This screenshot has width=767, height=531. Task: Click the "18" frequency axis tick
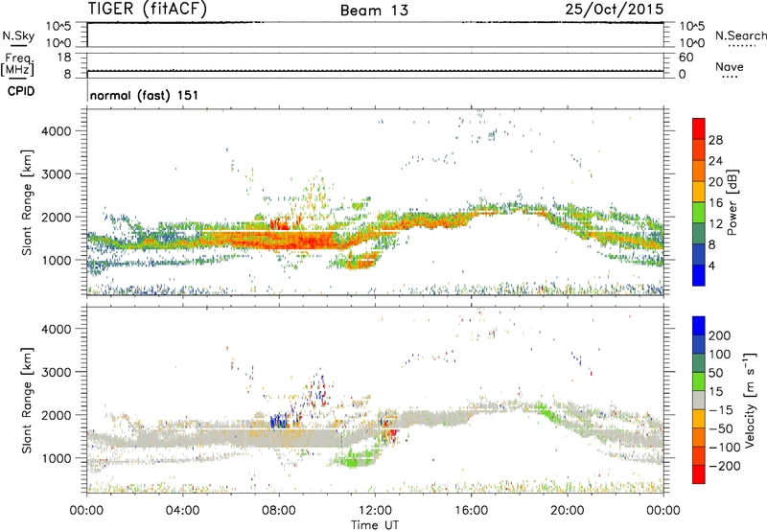tap(64, 58)
